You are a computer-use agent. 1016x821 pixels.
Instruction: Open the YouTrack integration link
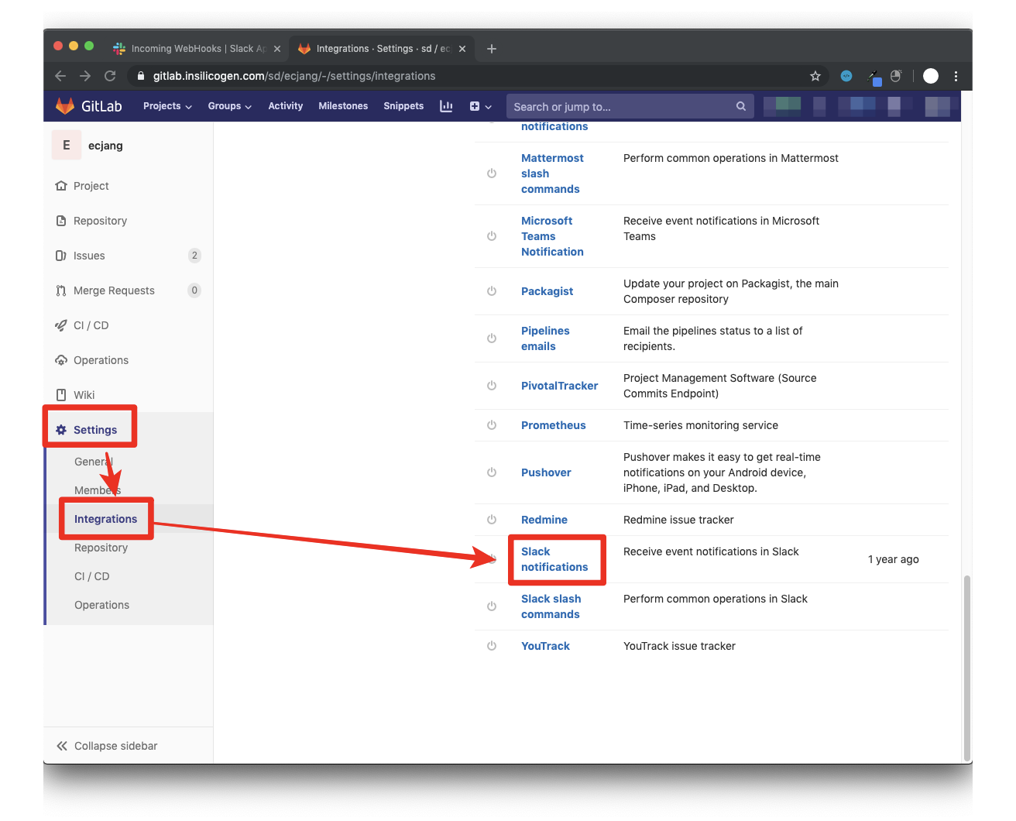click(545, 646)
